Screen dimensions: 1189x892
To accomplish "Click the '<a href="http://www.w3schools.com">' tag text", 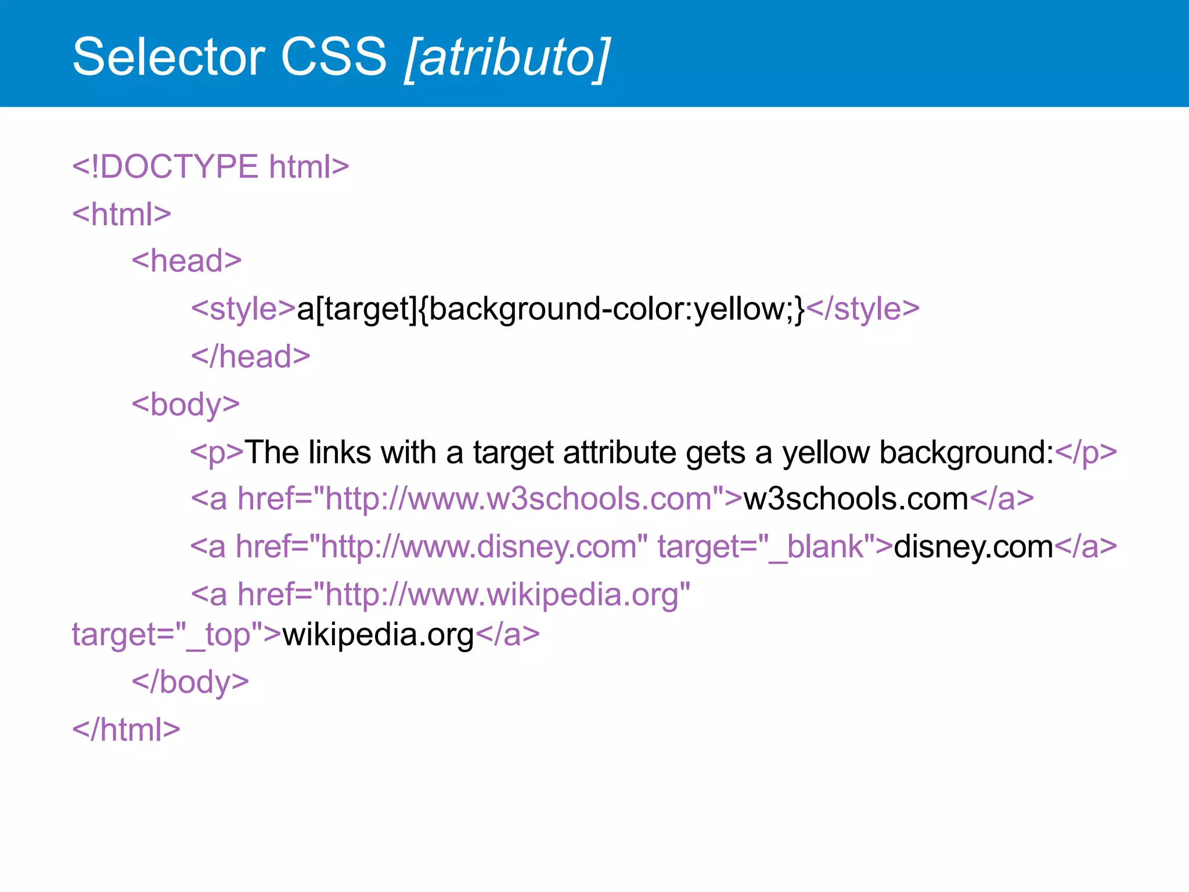I will 467,499.
